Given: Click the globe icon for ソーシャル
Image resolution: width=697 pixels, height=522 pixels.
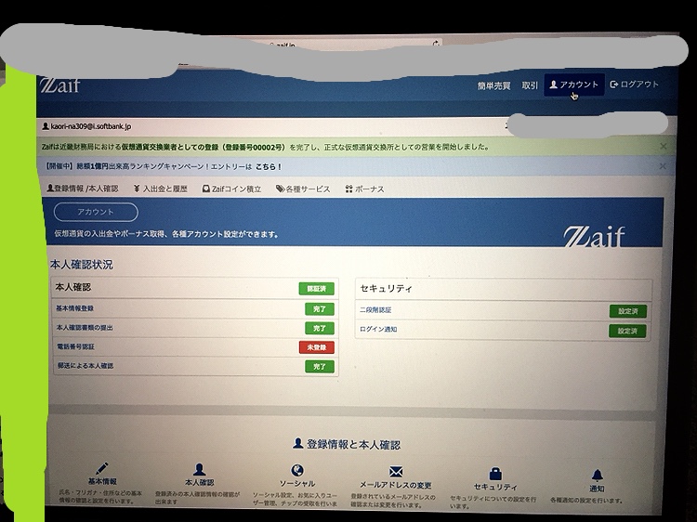Looking at the screenshot, I should pyautogui.click(x=297, y=470).
